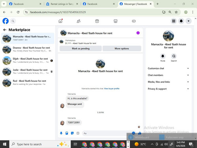Expand the Chat members section

pyautogui.click(x=168, y=75)
